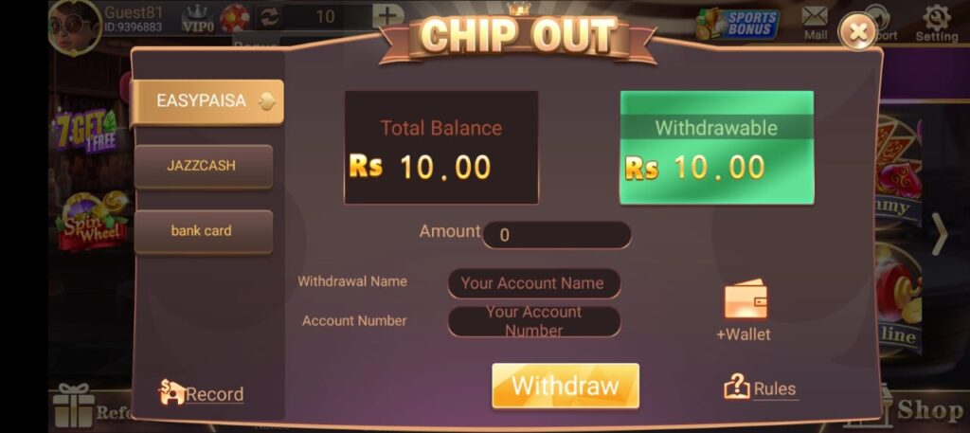Click the Your Account Name field
This screenshot has height=433, width=970.
click(534, 283)
